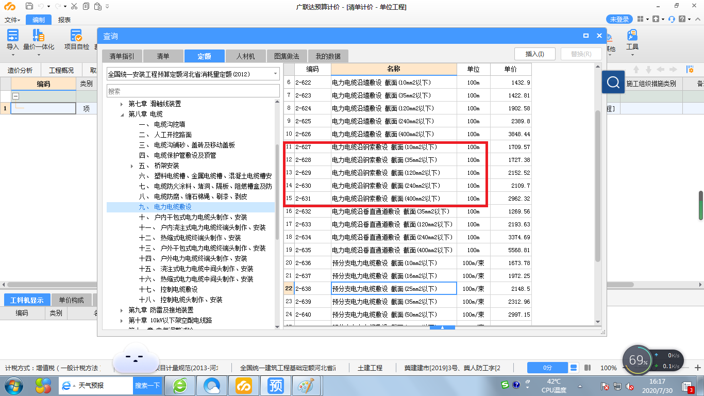Paste using the clipboard icon
704x396 pixels.
tap(98, 6)
